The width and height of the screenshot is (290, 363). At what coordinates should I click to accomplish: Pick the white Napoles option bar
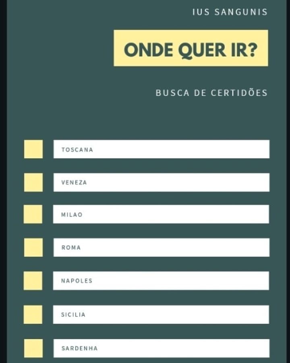[161, 281]
